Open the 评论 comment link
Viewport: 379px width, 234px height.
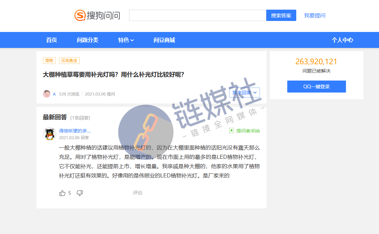pyautogui.click(x=138, y=193)
